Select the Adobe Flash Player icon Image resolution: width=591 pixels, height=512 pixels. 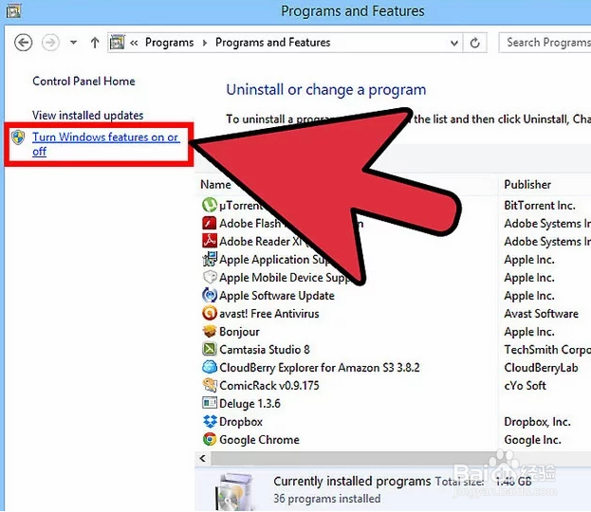point(210,223)
